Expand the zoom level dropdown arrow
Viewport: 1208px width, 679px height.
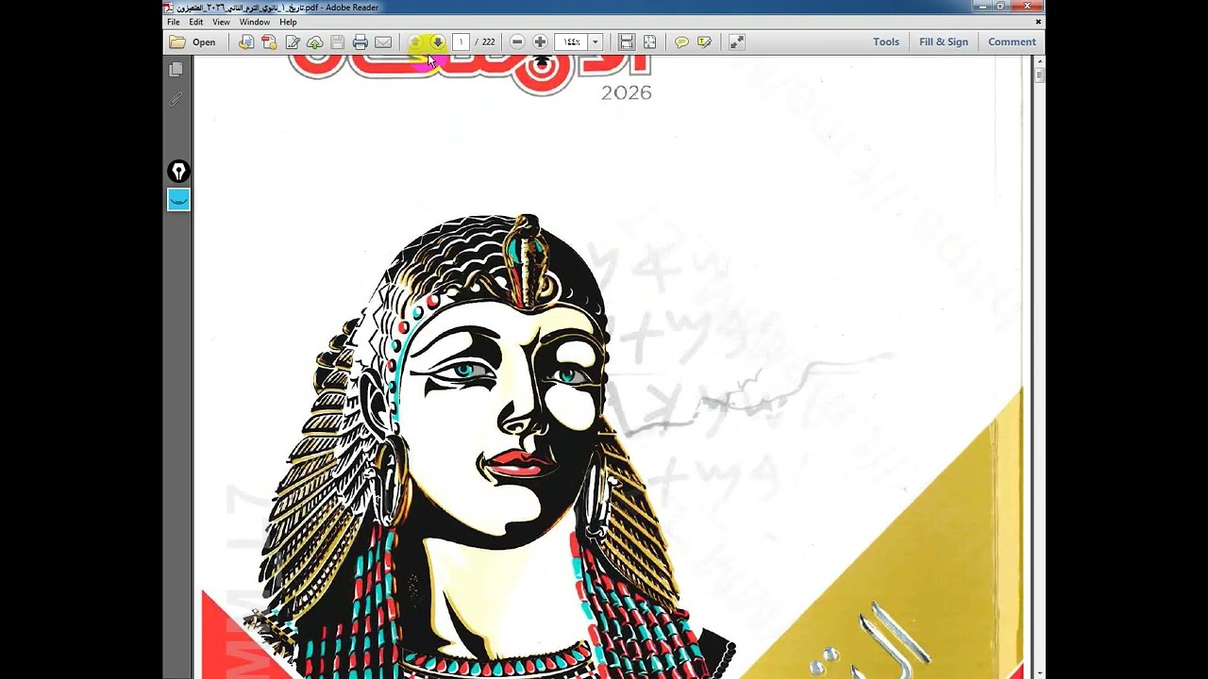595,42
